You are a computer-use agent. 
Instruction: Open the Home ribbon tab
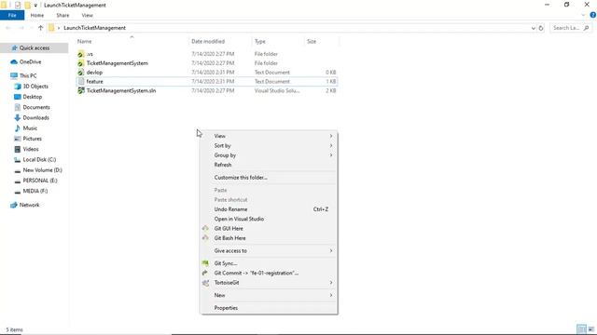(x=37, y=15)
